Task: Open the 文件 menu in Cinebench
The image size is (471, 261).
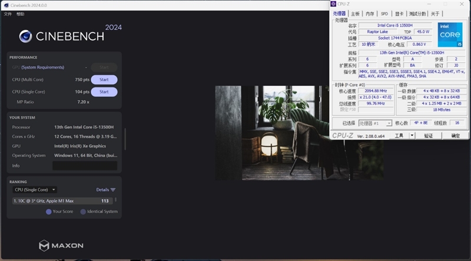Action: [x=8, y=14]
